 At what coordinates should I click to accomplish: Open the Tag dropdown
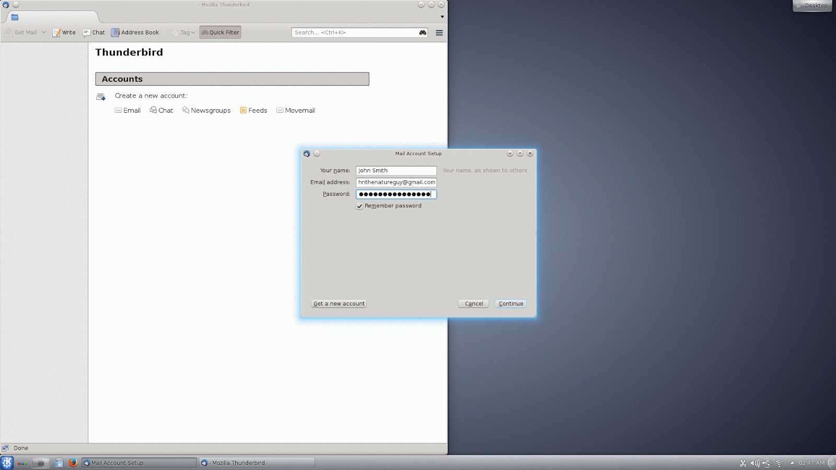coord(182,32)
